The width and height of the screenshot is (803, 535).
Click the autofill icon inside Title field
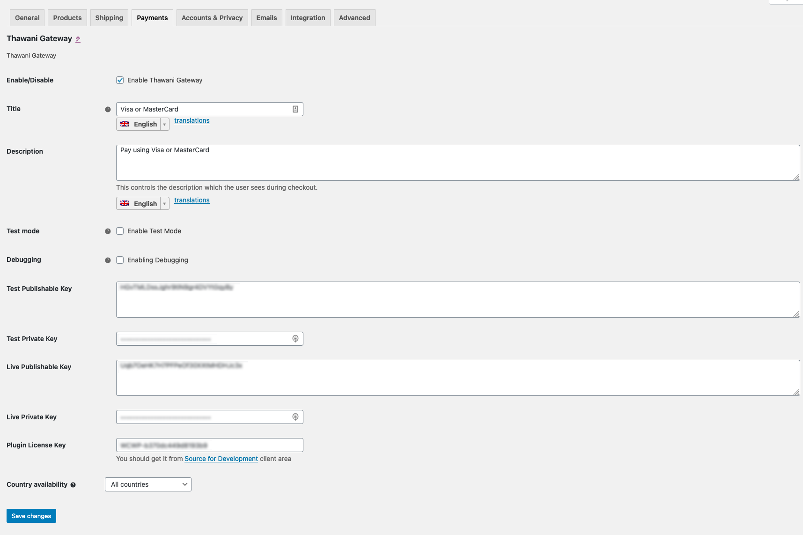tap(295, 109)
